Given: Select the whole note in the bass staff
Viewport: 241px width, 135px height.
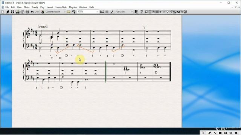Looking at the screenshot, I should point(86,79).
